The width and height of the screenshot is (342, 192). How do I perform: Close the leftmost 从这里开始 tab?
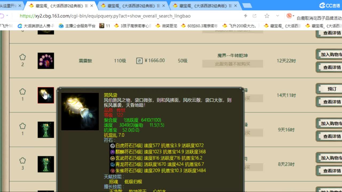(x=20, y=6)
